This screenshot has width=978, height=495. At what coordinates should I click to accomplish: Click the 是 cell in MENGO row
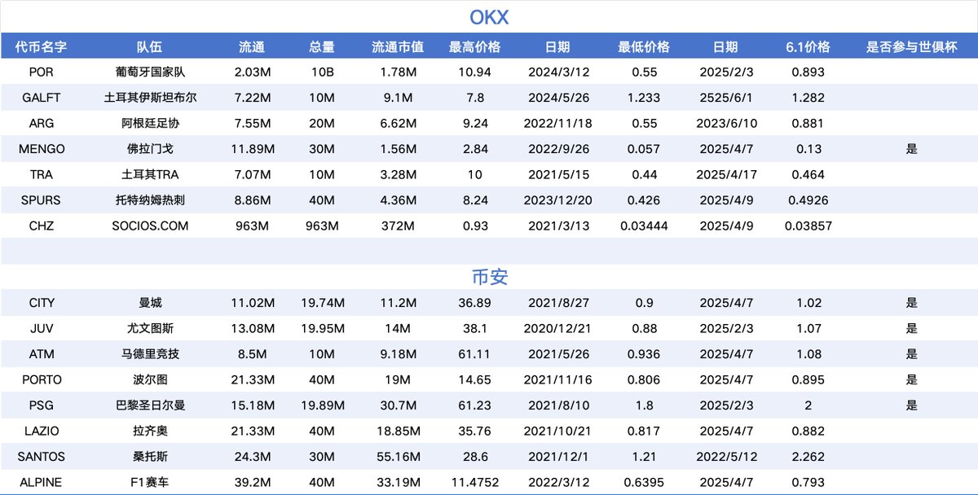pos(912,149)
